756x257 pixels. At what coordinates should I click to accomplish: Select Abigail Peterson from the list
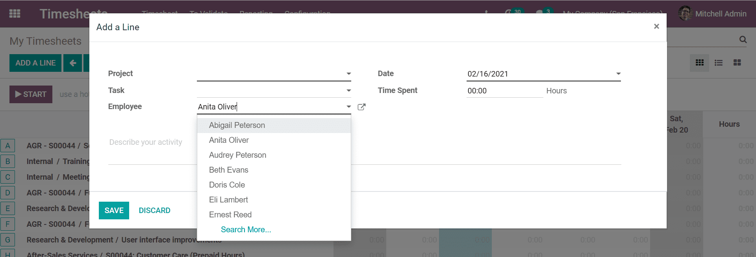pyautogui.click(x=274, y=125)
